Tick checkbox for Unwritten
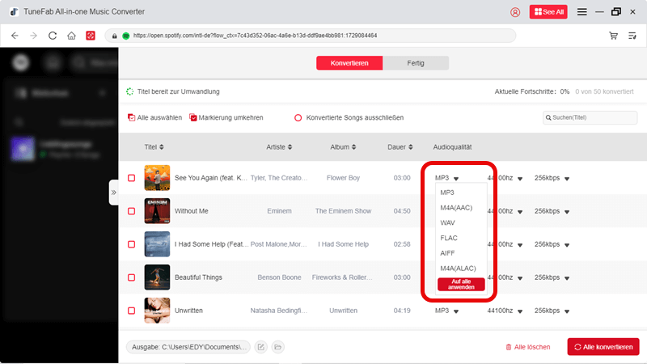Viewport: 647px width, 364px height. (x=131, y=311)
